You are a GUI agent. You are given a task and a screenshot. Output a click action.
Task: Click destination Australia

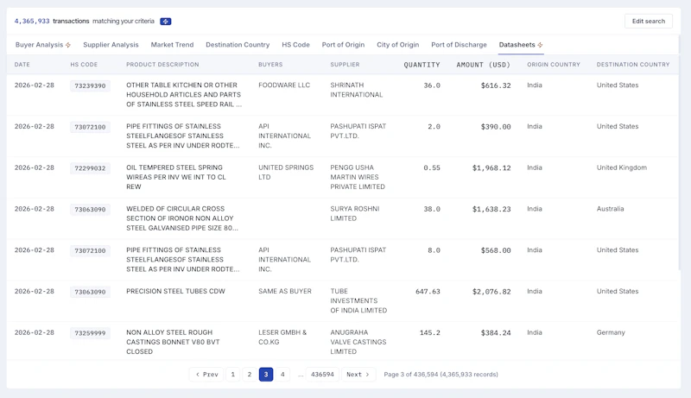(610, 209)
